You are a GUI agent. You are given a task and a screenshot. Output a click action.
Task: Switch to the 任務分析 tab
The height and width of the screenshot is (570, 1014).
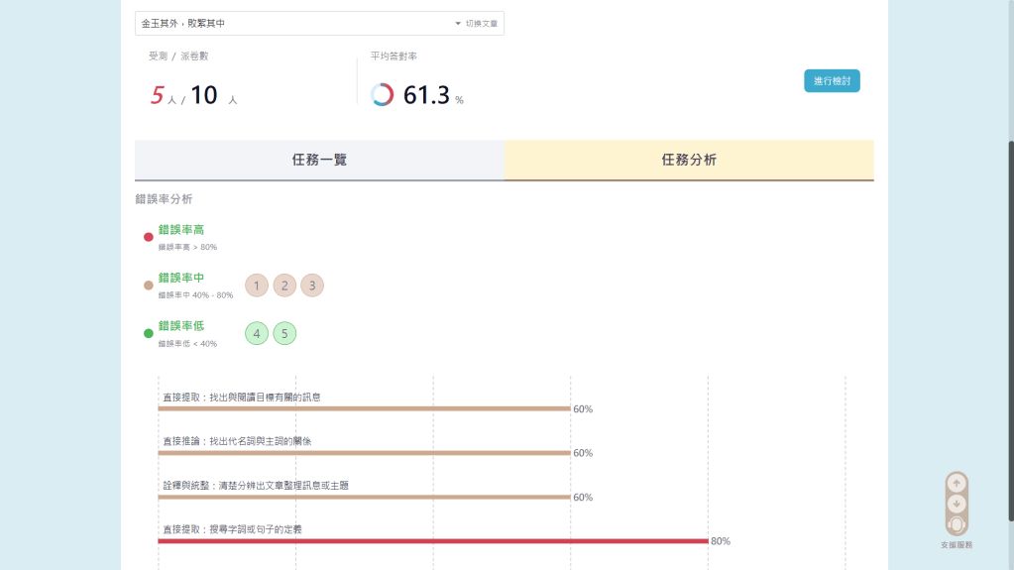coord(689,160)
